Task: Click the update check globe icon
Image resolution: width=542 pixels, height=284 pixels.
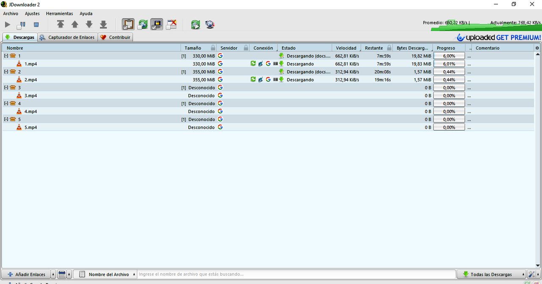Action: (x=210, y=25)
